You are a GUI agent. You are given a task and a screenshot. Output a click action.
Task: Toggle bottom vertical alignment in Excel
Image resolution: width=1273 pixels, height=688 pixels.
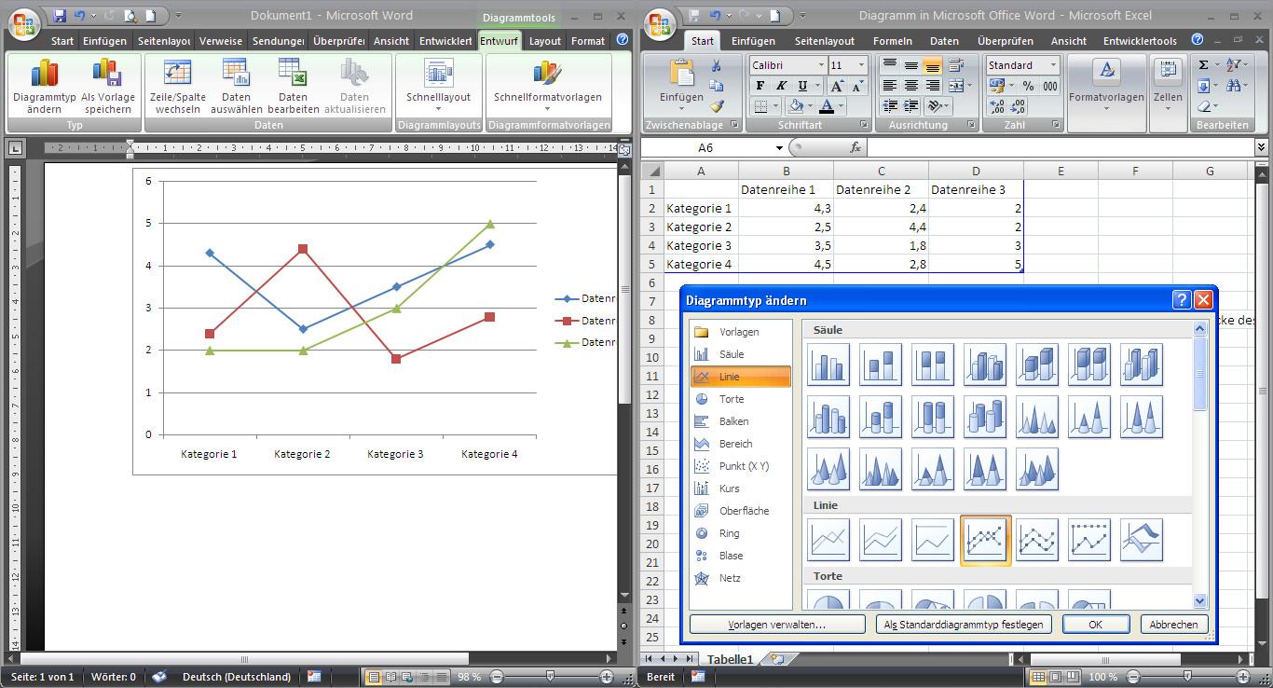[x=932, y=65]
